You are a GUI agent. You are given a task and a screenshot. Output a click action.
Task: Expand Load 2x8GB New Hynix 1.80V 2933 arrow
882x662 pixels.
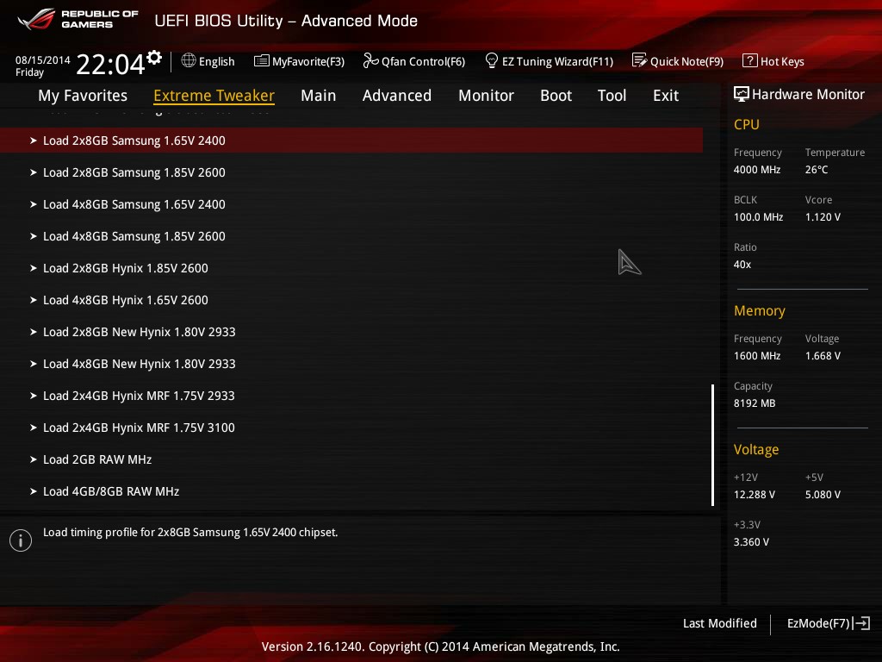[34, 332]
